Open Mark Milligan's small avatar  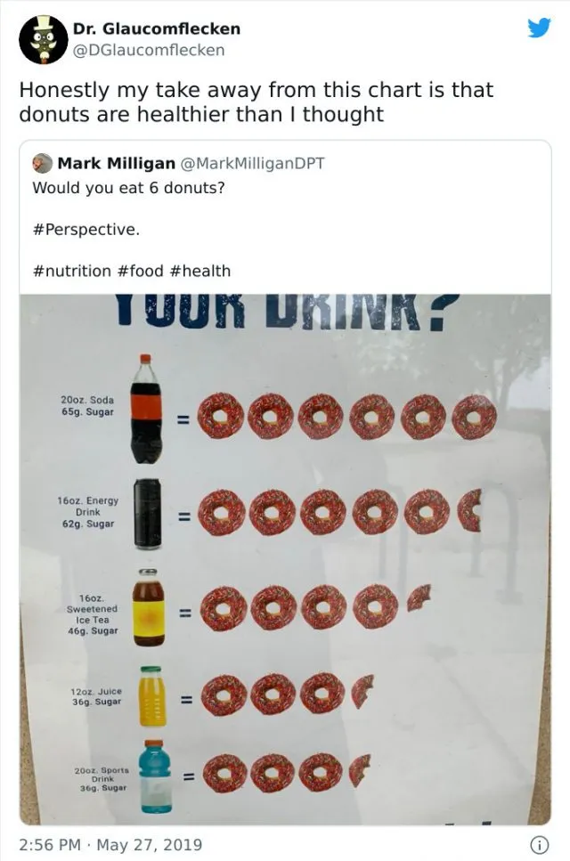42,164
